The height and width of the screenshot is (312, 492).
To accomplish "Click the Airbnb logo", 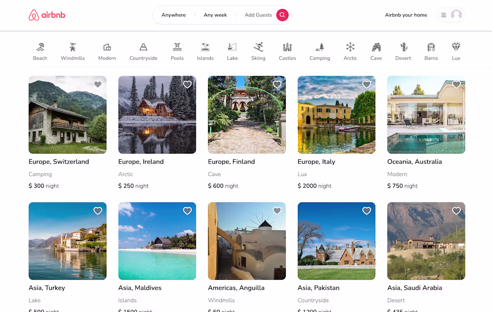I will [47, 15].
